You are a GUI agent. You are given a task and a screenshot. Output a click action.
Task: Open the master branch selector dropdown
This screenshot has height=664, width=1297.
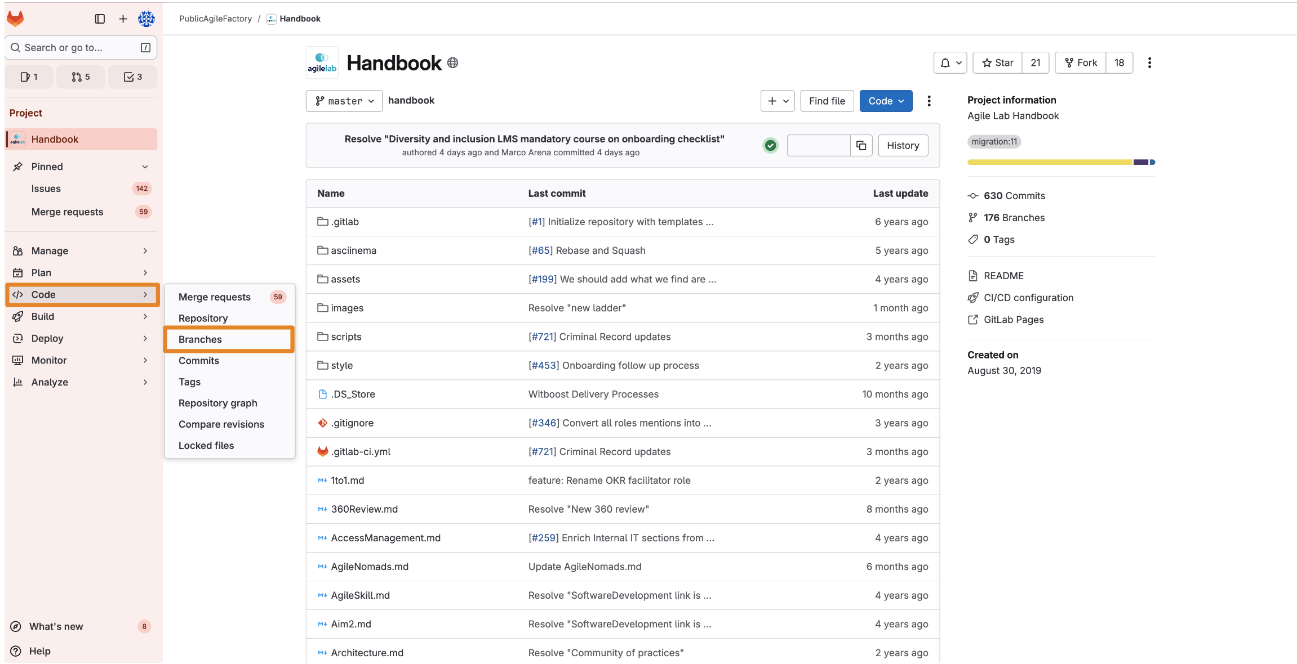pos(344,101)
